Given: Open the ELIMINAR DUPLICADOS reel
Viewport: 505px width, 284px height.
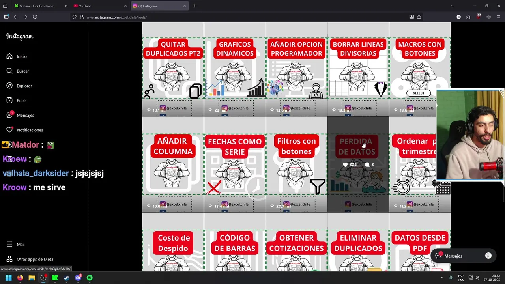Looking at the screenshot, I should click(x=358, y=243).
